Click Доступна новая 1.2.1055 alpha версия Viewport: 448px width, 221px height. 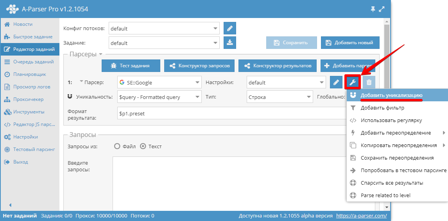pos(285,216)
